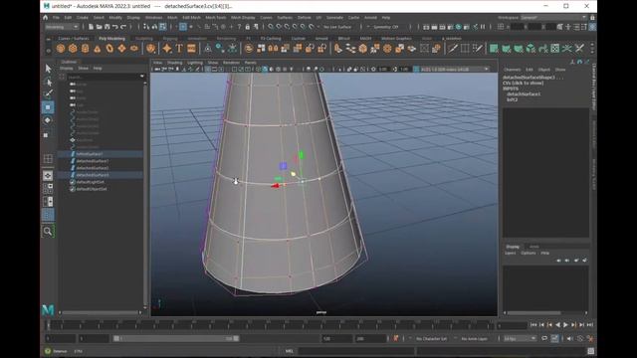Activate the Rotate tool in toolbox

[48, 120]
